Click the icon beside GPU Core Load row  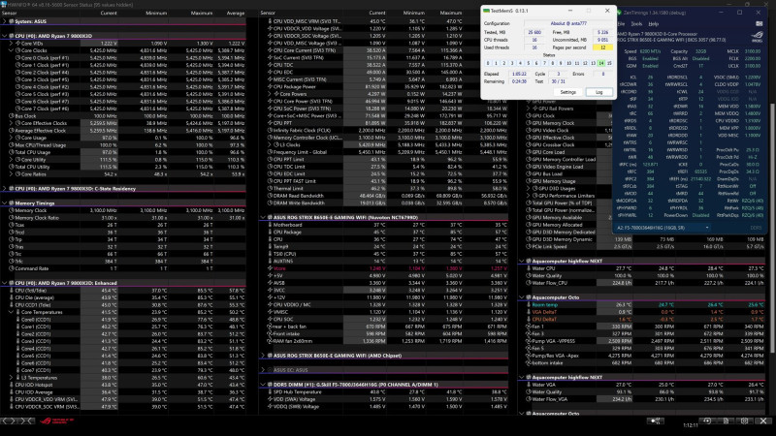pos(528,152)
